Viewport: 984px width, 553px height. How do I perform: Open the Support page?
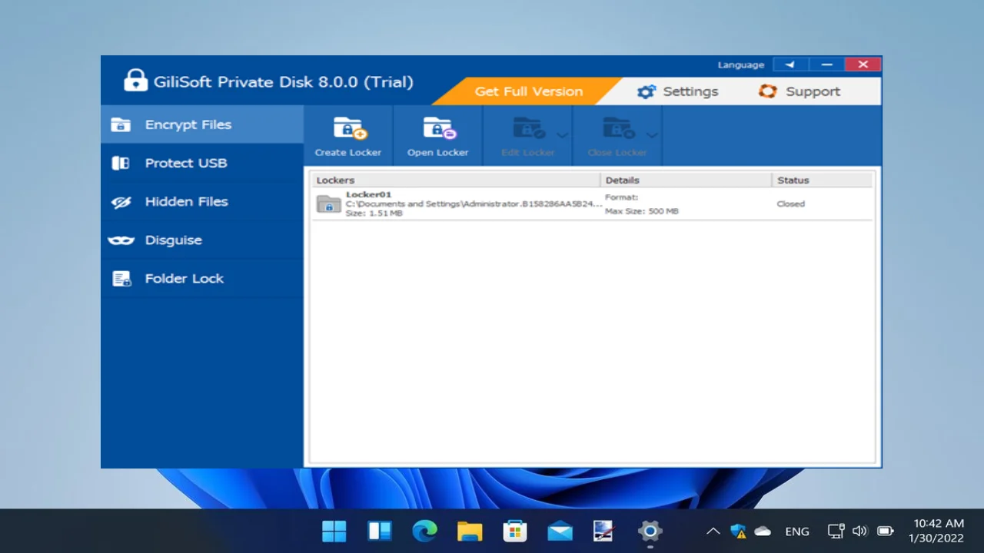(x=799, y=91)
